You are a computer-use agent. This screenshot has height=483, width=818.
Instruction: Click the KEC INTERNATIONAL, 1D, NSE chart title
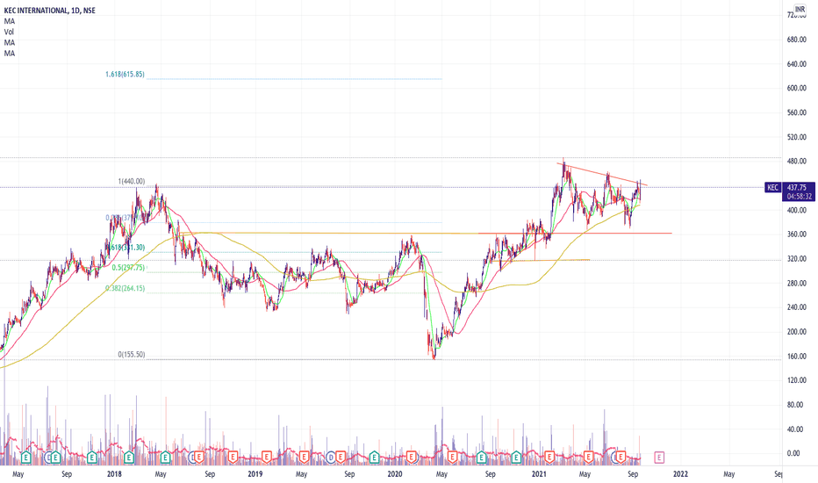49,11
